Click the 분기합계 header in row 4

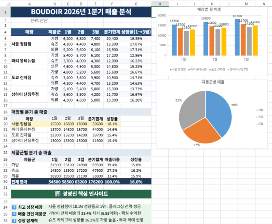[112, 32]
